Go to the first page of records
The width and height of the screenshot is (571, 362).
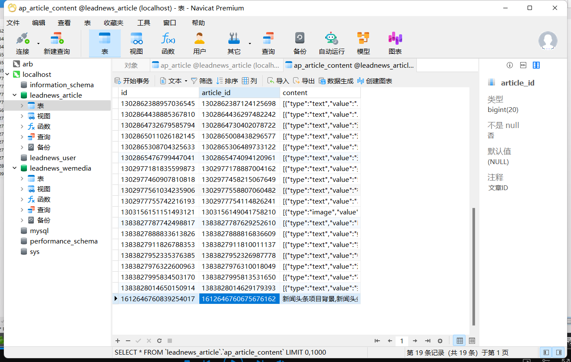377,341
